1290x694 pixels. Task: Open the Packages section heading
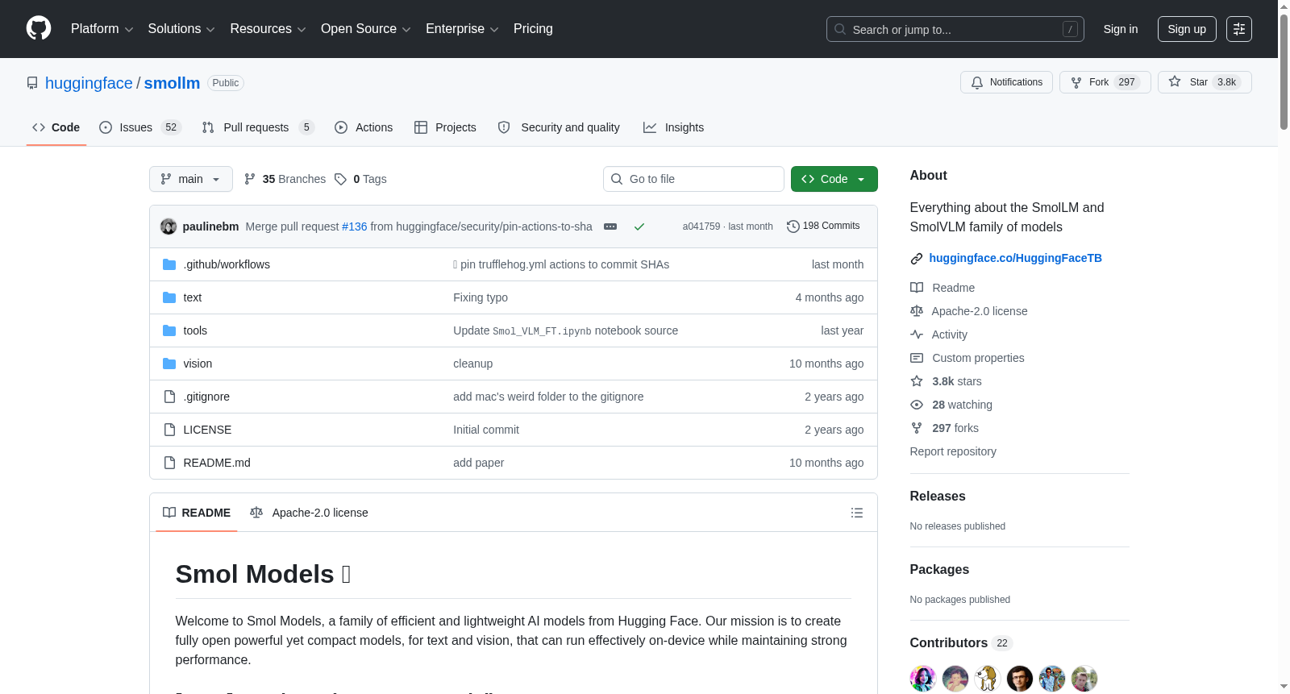(939, 570)
